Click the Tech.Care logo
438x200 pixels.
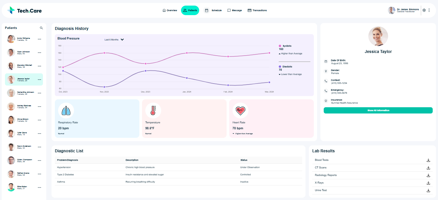click(x=25, y=11)
